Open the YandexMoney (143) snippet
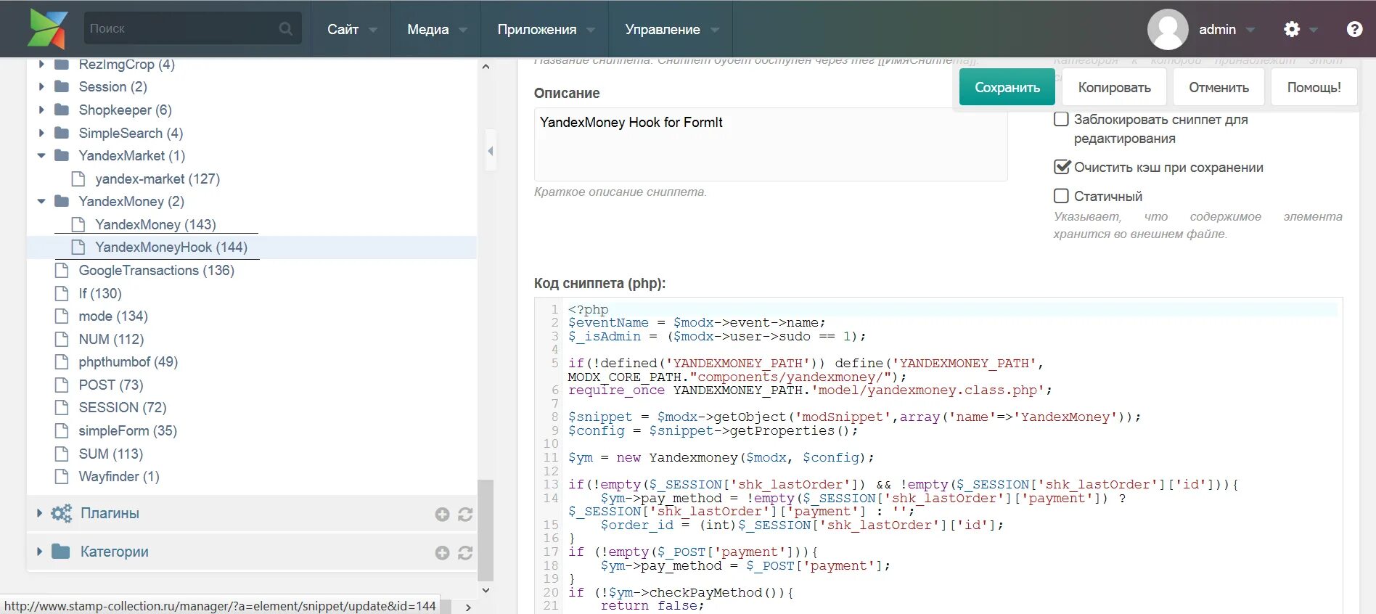Screen dimensions: 1376x614 (x=155, y=225)
